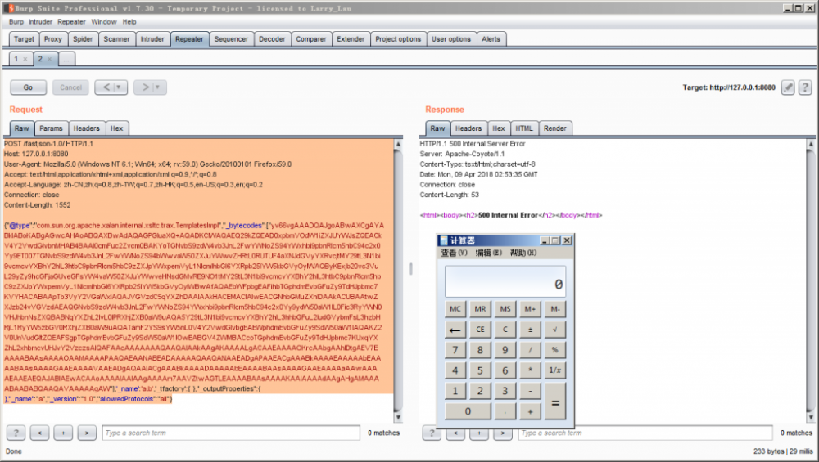The height and width of the screenshot is (462, 819).
Task: Click calculator backspace arrow key
Action: pos(455,330)
